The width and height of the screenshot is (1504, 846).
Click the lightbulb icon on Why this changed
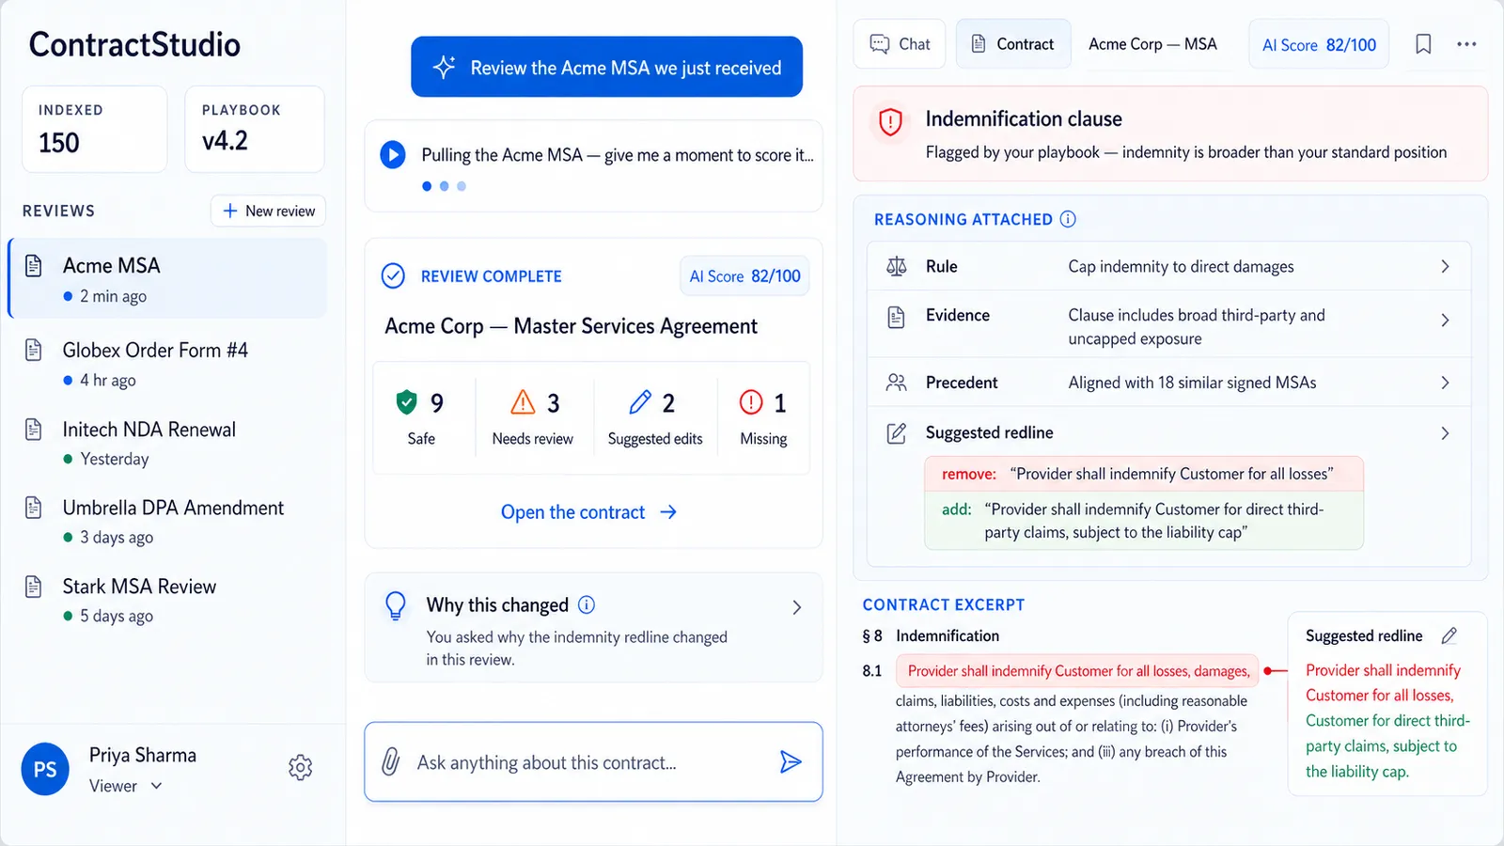coord(396,606)
